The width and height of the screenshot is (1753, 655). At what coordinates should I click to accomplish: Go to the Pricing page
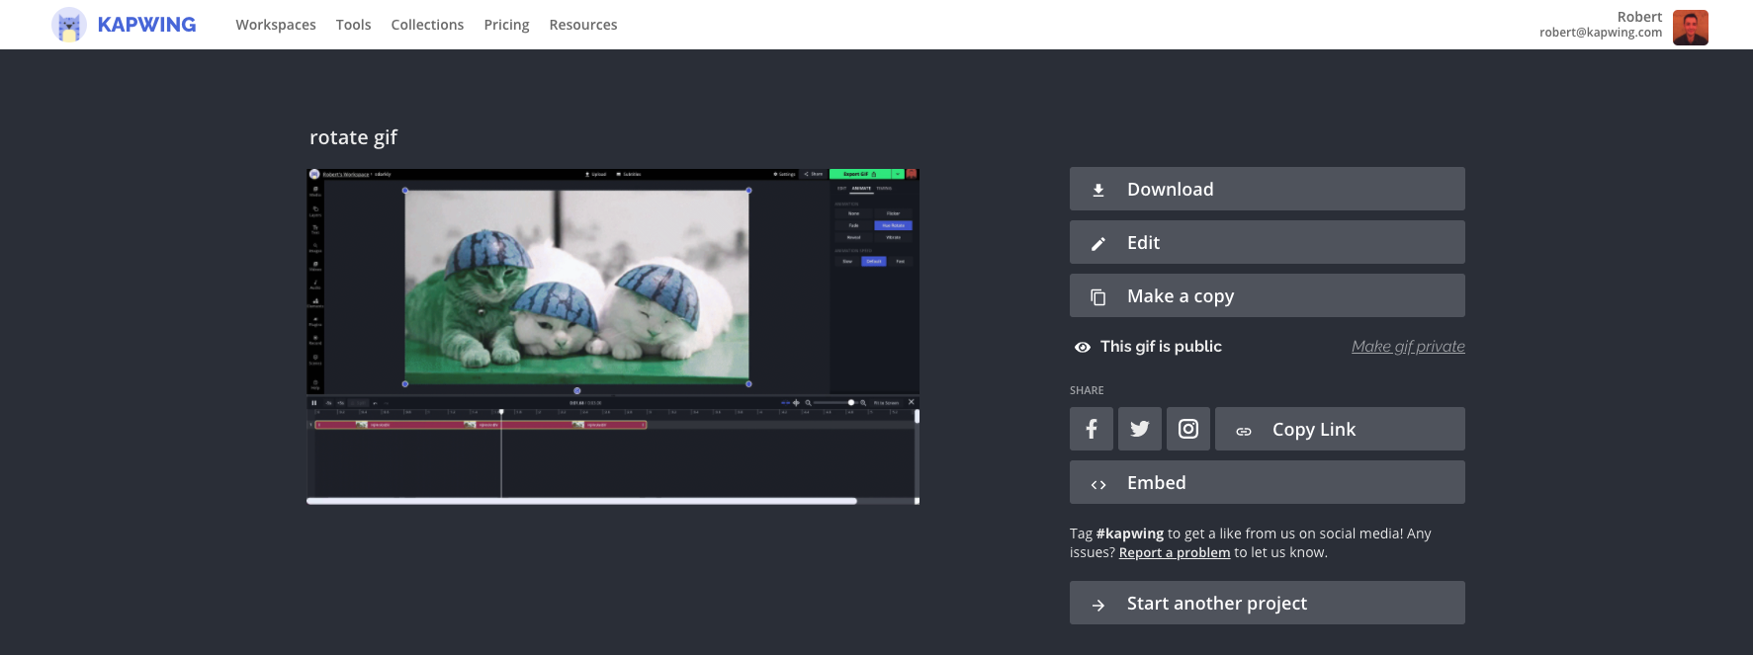point(506,25)
